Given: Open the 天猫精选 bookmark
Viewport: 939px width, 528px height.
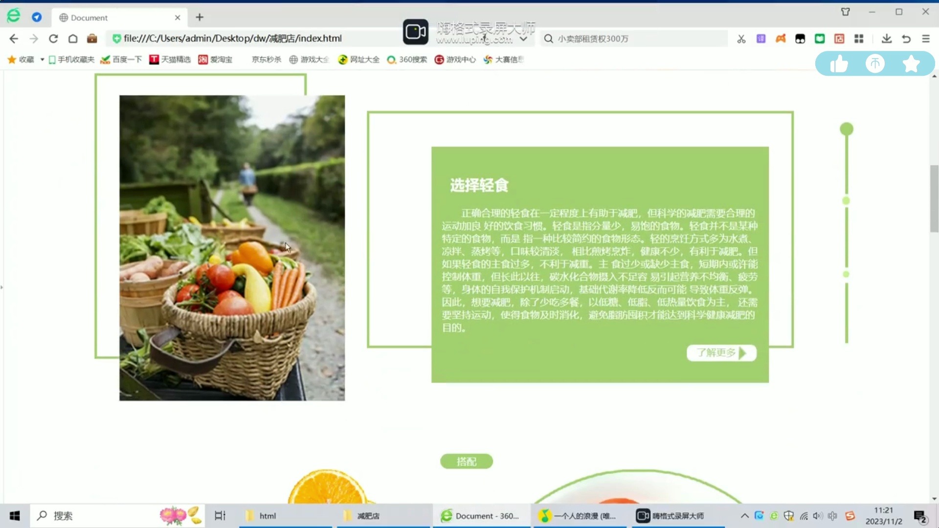Looking at the screenshot, I should pos(170,60).
